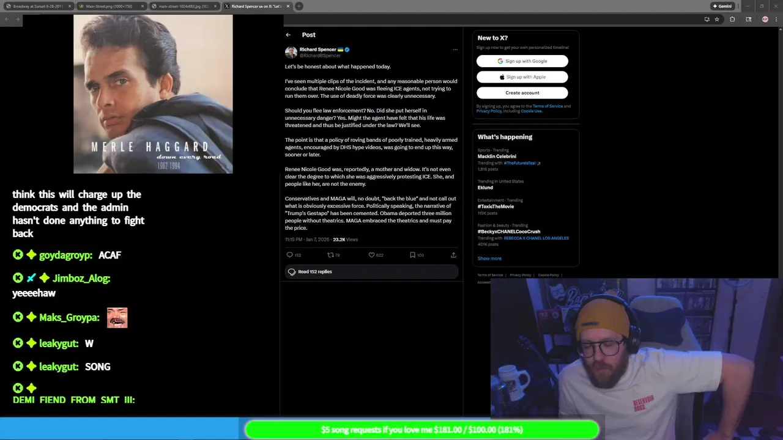Like the post with 622 likes

coord(371,255)
